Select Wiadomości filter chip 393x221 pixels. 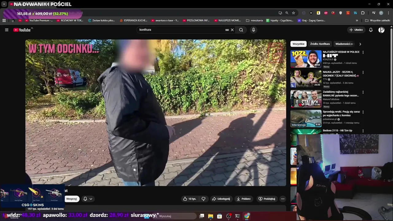(344, 44)
